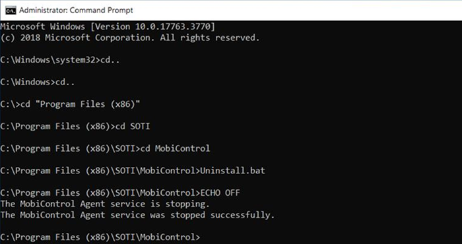
Task: Click the word Administrator in title bar
Action: point(42,11)
